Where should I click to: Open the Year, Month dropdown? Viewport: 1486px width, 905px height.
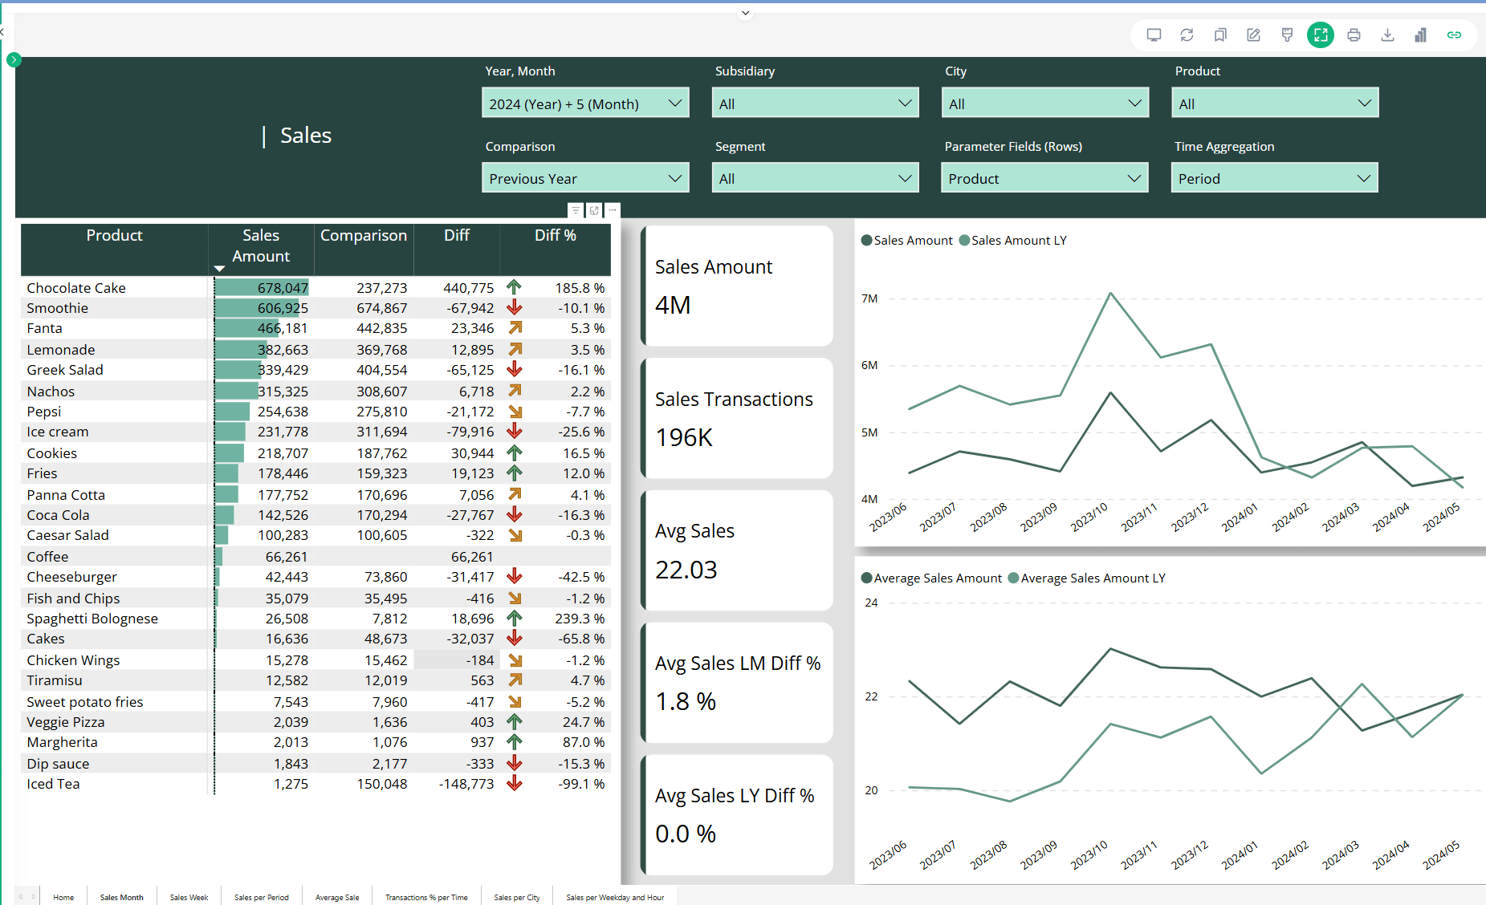585,103
